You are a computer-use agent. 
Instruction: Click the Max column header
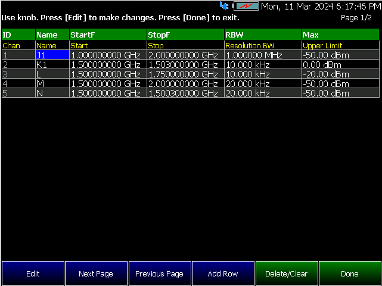pos(341,35)
